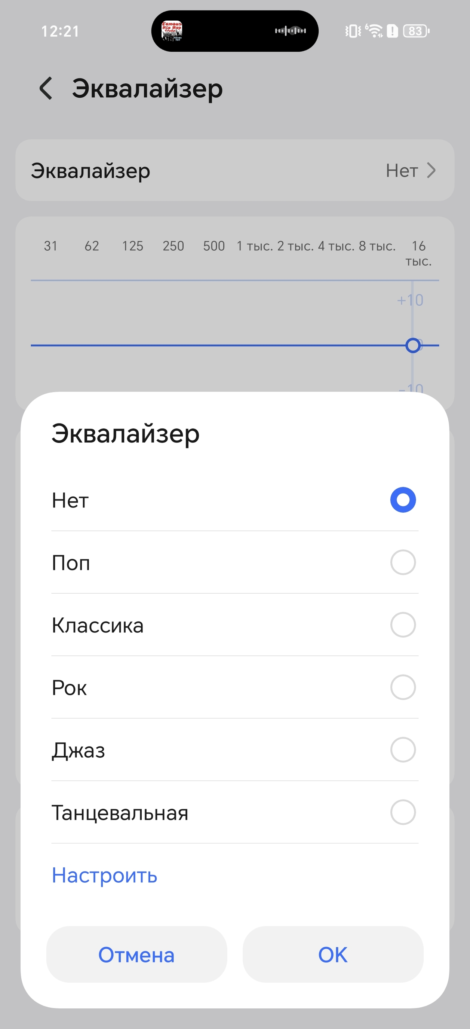Tap the Wi-Fi status icon

374,31
